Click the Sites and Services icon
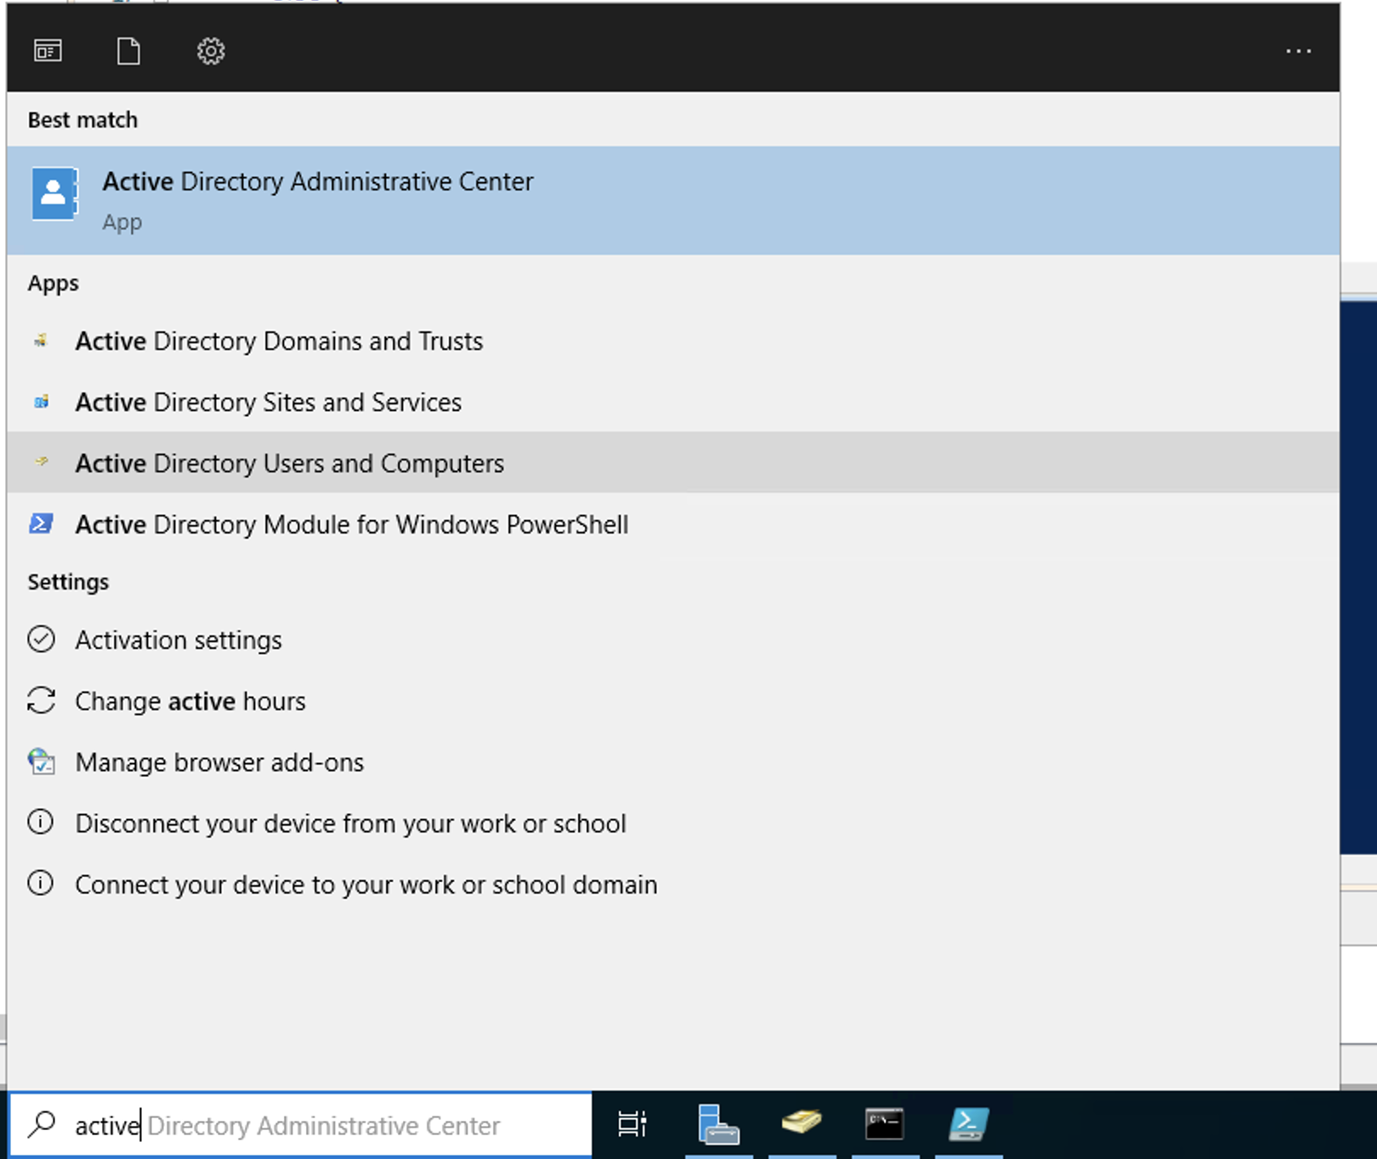This screenshot has height=1159, width=1377. [x=41, y=402]
